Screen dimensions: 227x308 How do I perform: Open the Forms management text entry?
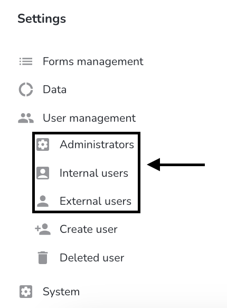pyautogui.click(x=93, y=61)
